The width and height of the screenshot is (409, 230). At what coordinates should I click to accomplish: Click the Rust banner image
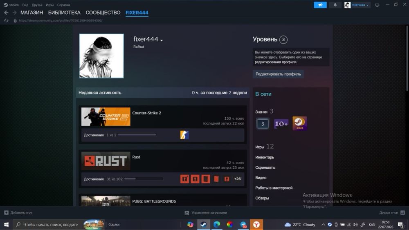coord(106,161)
